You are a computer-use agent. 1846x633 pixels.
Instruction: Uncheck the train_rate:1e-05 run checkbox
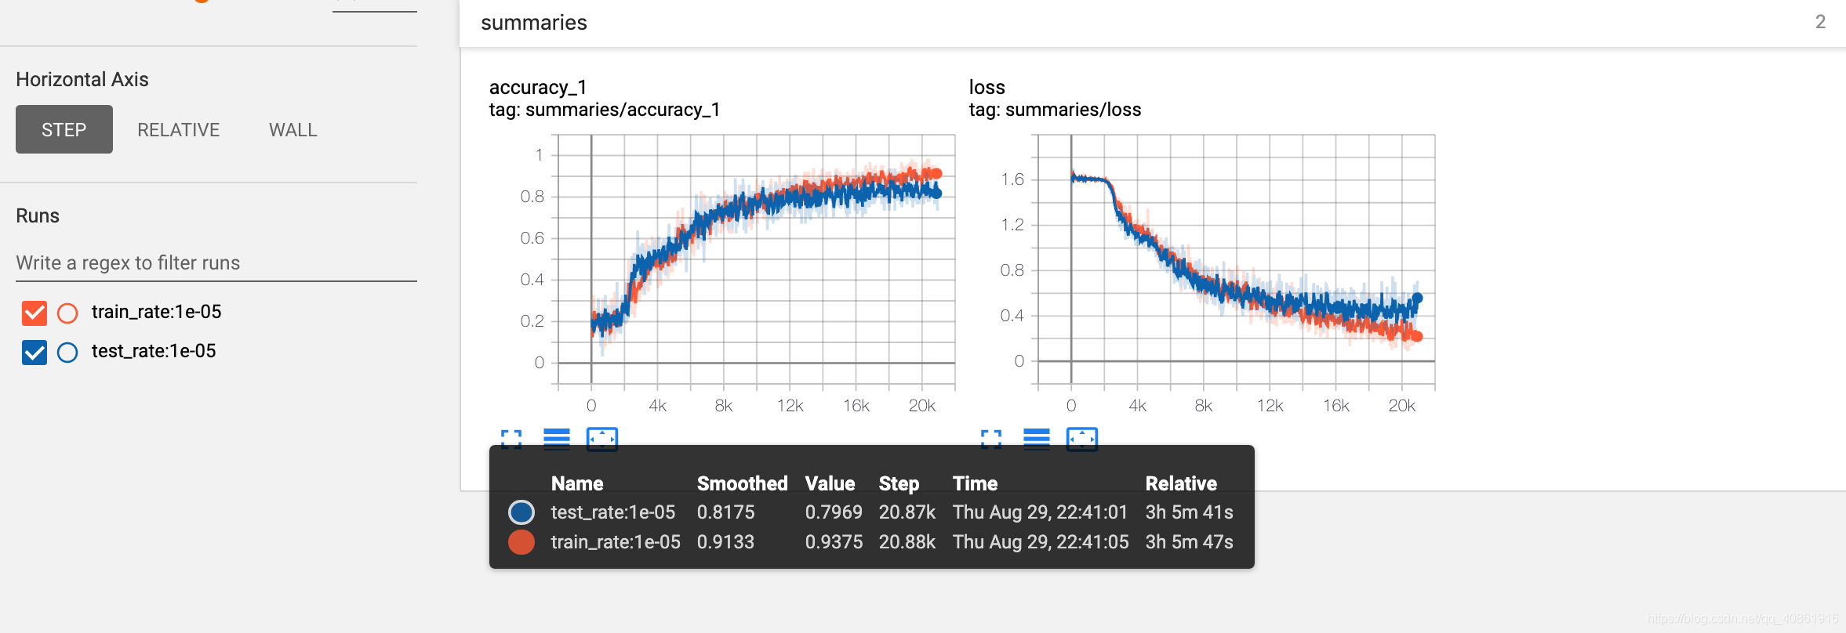coord(35,313)
